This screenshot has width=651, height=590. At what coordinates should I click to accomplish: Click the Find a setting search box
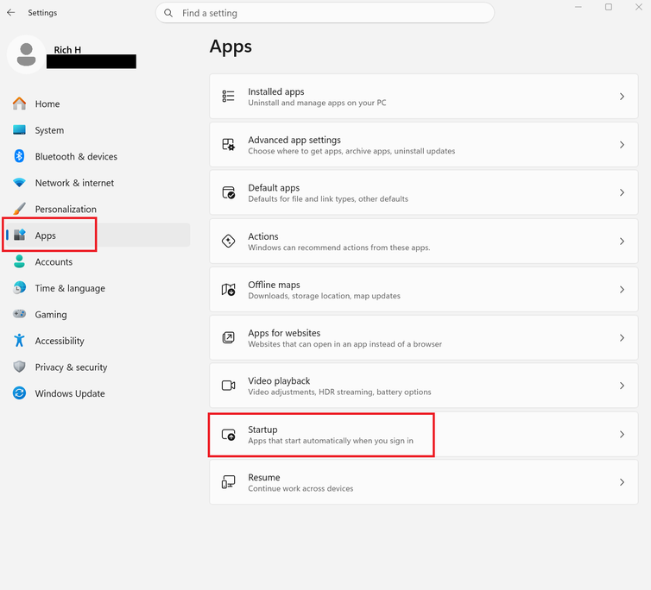325,13
